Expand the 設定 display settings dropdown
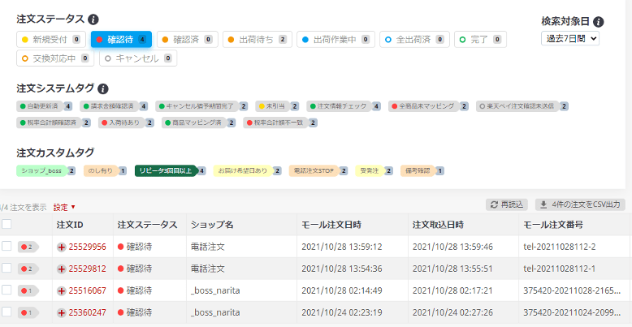This screenshot has width=632, height=327. 65,208
